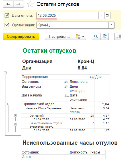Open the Дата отчета dropdown arrow

(101, 15)
